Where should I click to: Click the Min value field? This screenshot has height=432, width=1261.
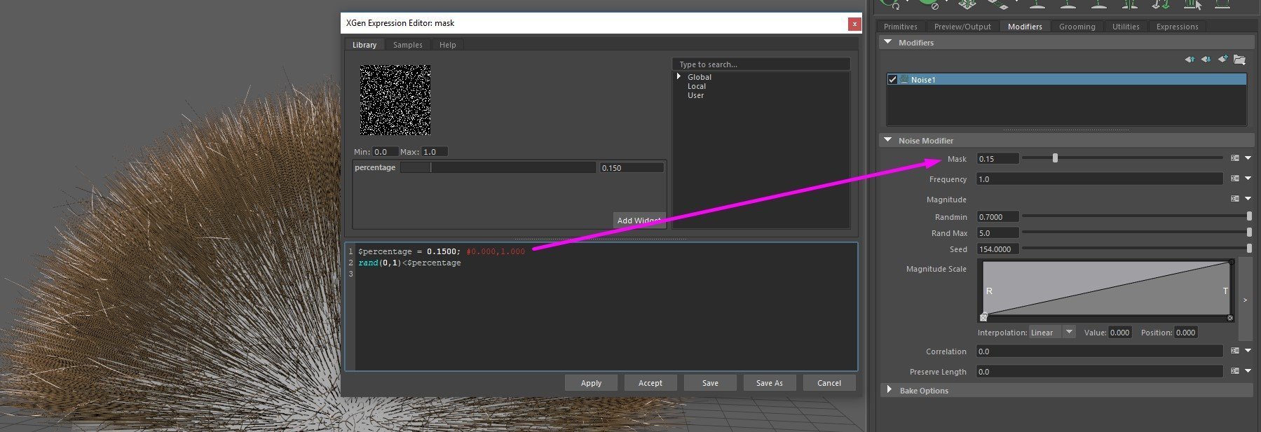[385, 151]
